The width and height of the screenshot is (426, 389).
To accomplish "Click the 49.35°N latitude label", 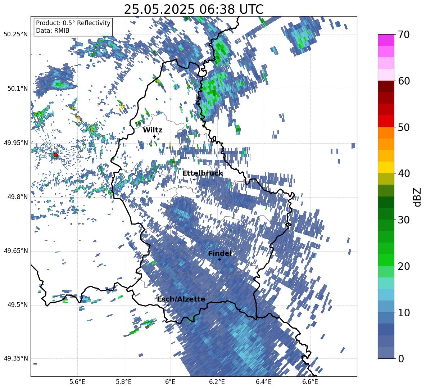I will (16, 358).
